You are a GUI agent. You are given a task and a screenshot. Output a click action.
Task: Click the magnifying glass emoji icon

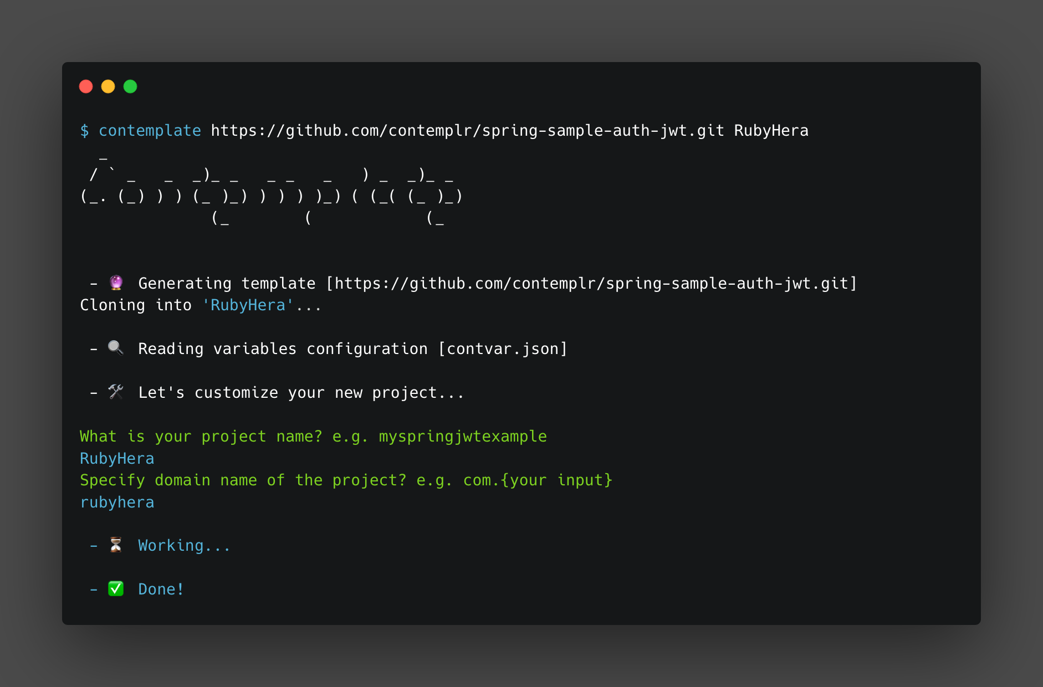point(116,348)
